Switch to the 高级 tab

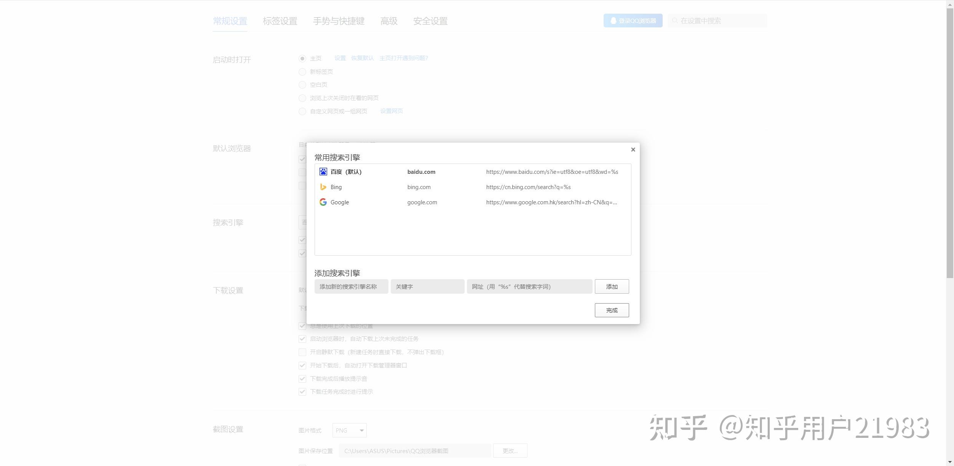389,21
